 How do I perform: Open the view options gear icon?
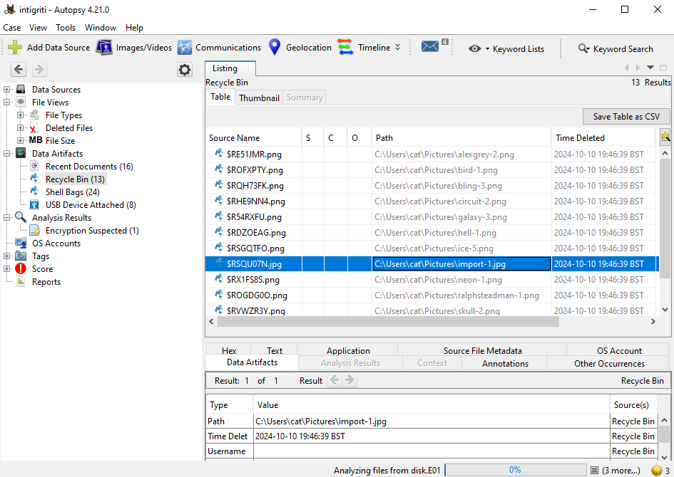tap(185, 70)
